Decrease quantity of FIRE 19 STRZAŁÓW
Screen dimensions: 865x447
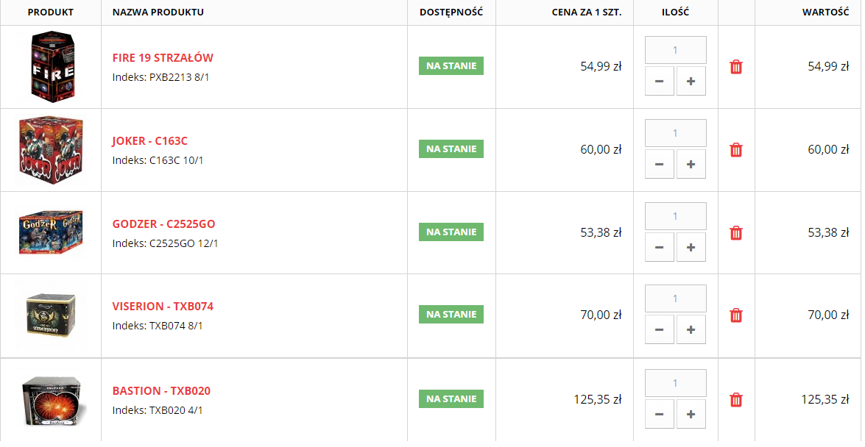click(659, 81)
